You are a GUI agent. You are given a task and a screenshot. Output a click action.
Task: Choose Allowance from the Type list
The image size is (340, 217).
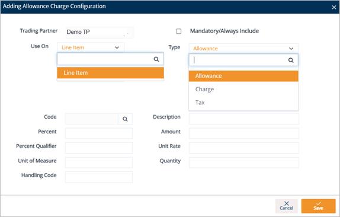pyautogui.click(x=243, y=76)
